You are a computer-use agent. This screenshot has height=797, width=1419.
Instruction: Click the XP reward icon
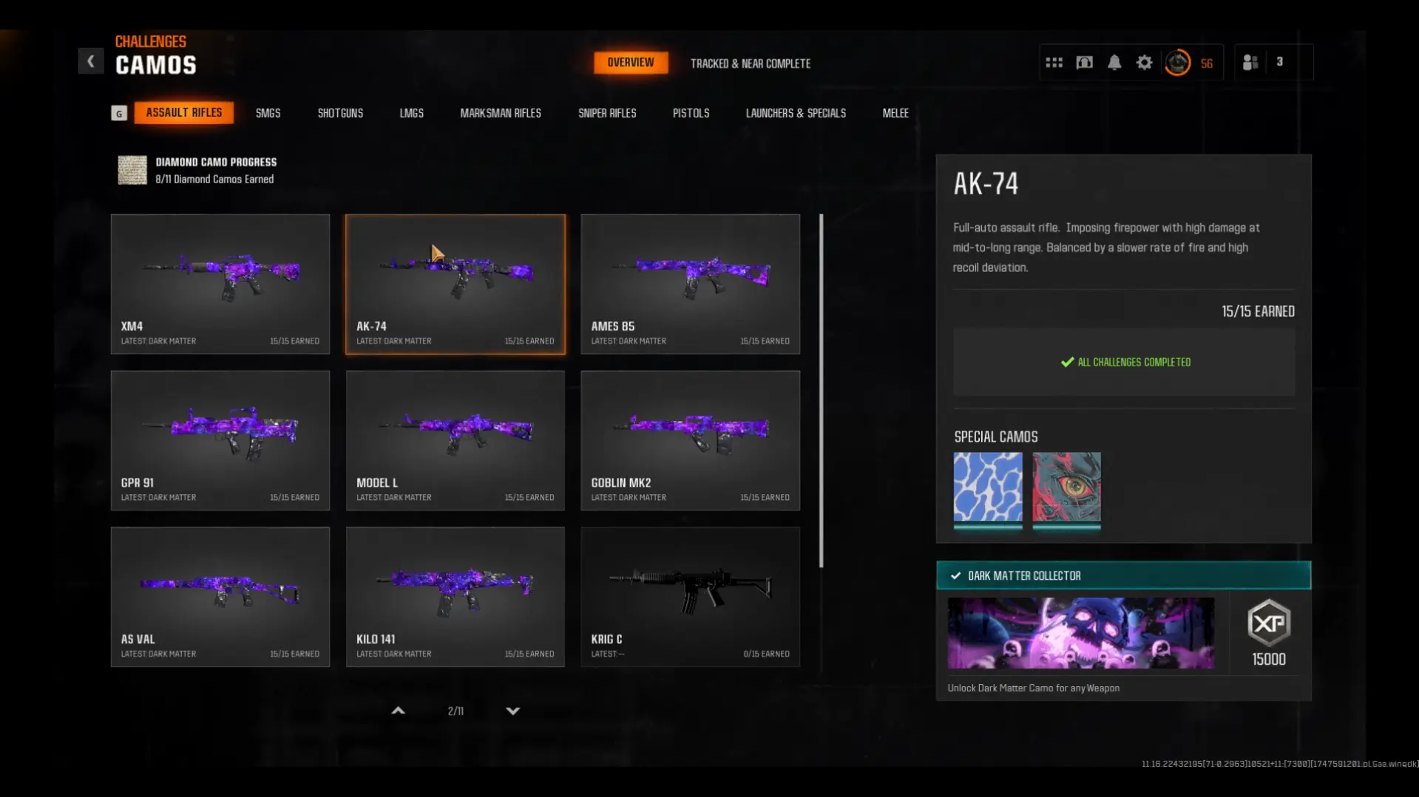(x=1269, y=623)
